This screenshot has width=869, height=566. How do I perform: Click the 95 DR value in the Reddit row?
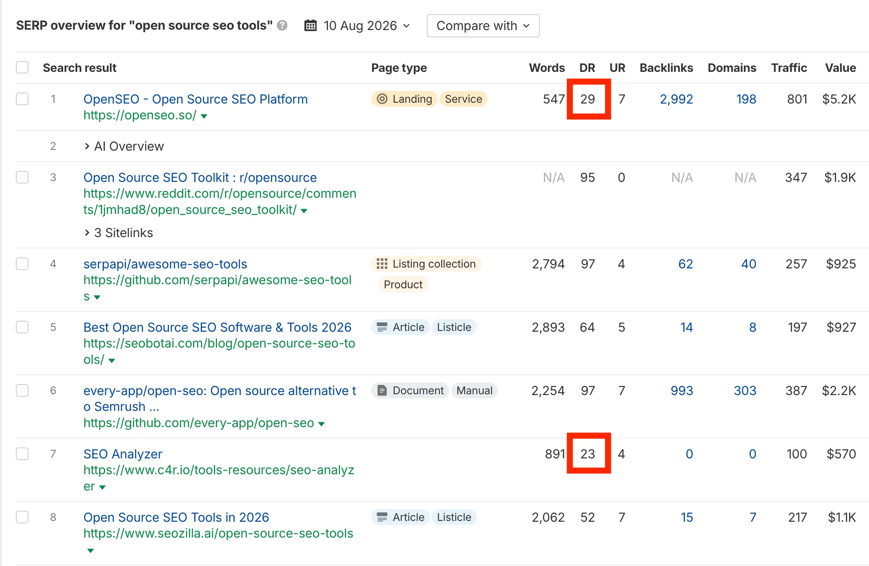587,177
